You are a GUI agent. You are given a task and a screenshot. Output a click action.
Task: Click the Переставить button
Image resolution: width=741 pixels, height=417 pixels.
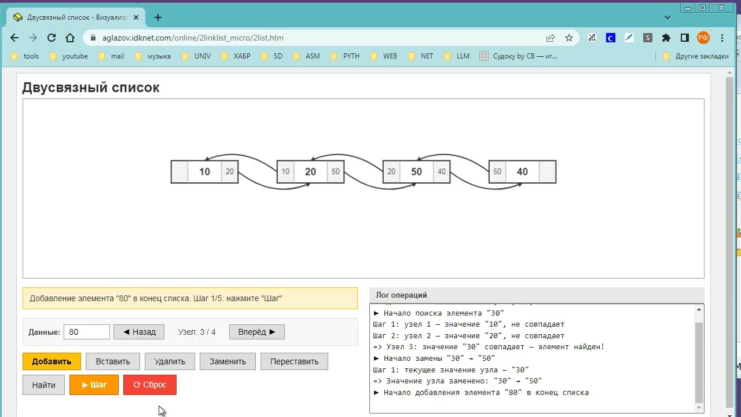[294, 361]
